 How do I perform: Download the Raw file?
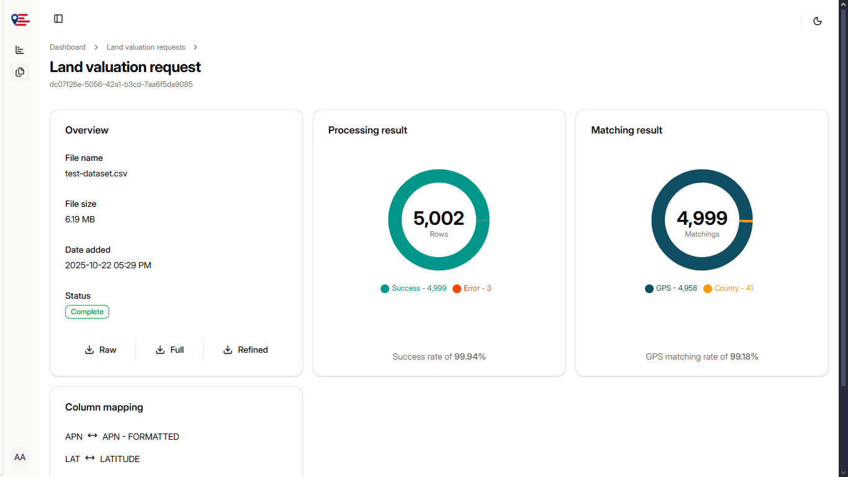click(x=101, y=350)
